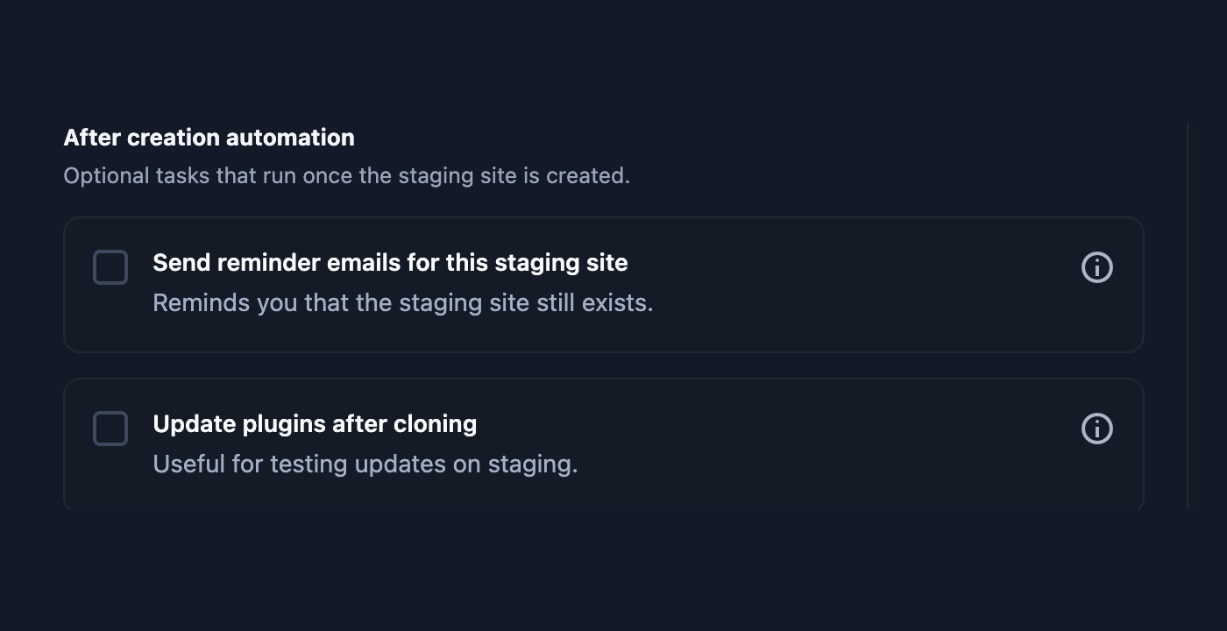Click the vertical scrollbar track on the right
The image size is (1227, 631).
click(x=1188, y=315)
